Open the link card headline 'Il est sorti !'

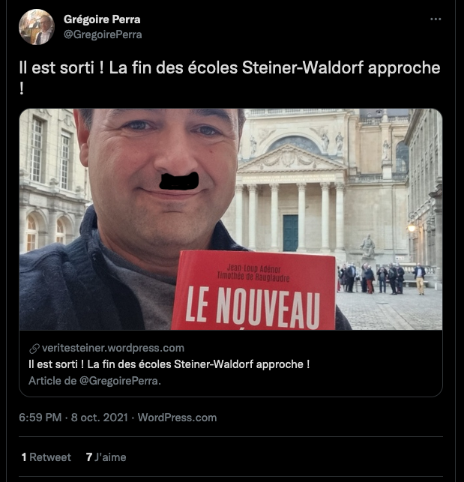pyautogui.click(x=169, y=364)
